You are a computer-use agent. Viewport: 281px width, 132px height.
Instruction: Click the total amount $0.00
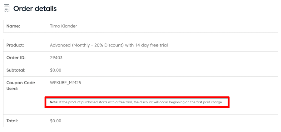[x=56, y=121]
